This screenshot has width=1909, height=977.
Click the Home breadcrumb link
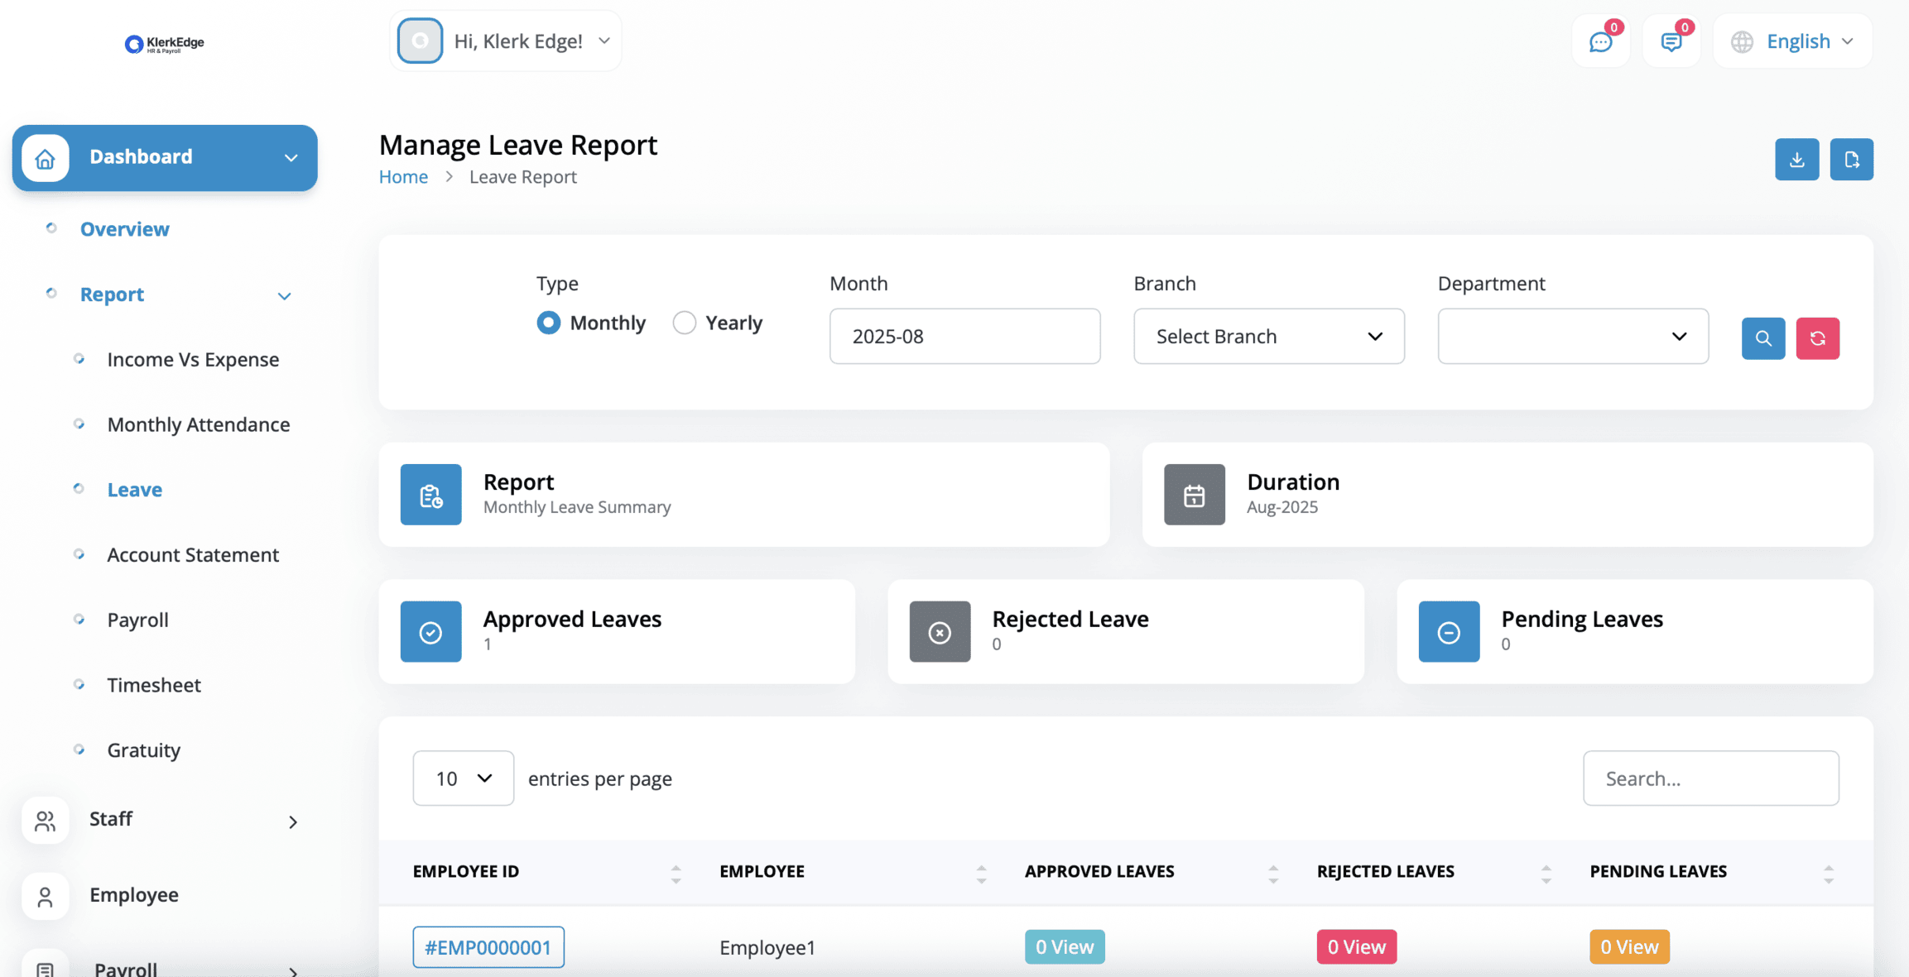tap(403, 177)
